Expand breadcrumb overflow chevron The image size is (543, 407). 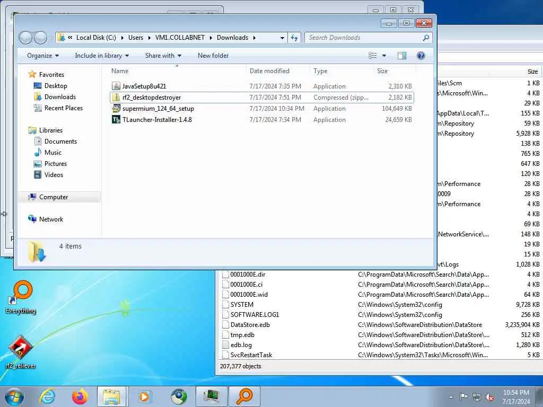point(70,38)
